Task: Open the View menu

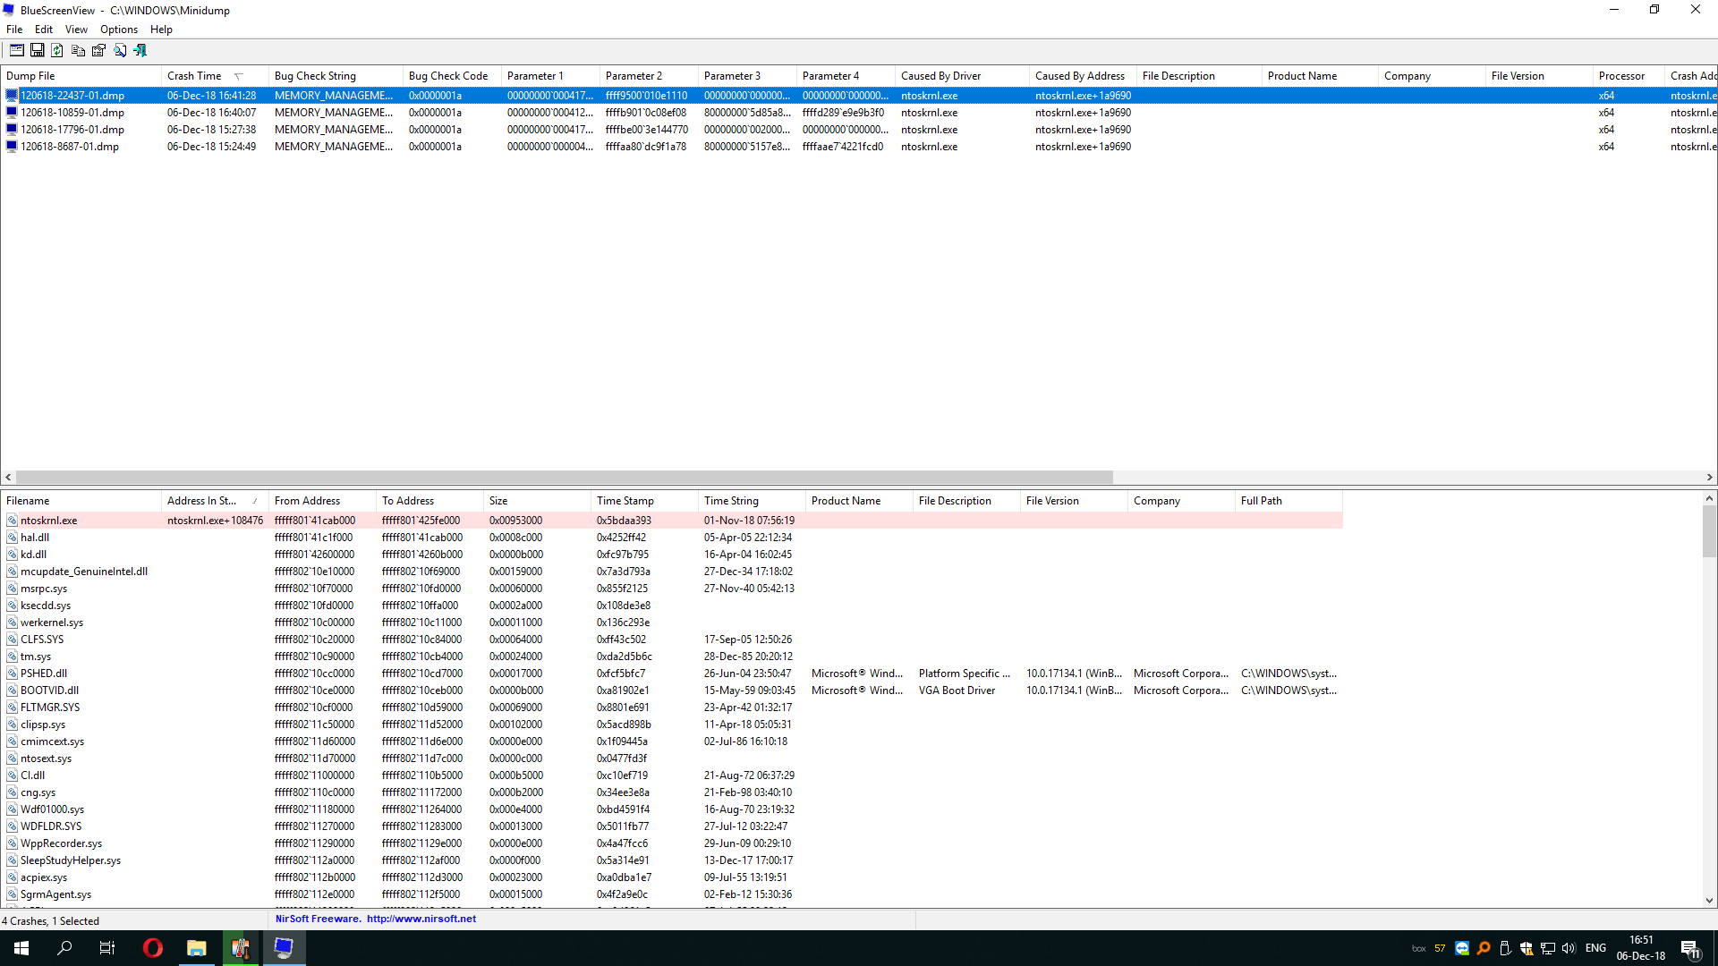Action: click(76, 30)
